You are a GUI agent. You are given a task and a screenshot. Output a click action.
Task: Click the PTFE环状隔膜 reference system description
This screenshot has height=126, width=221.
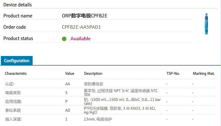pyautogui.click(x=120, y=110)
